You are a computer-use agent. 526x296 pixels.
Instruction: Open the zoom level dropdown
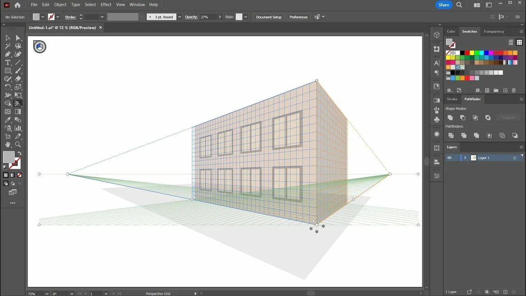(46, 294)
